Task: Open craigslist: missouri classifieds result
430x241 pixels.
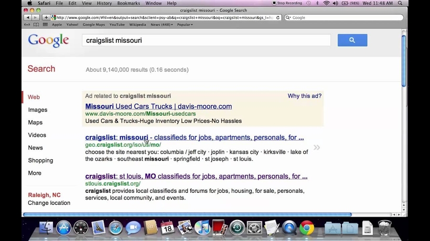Action: tap(194, 138)
